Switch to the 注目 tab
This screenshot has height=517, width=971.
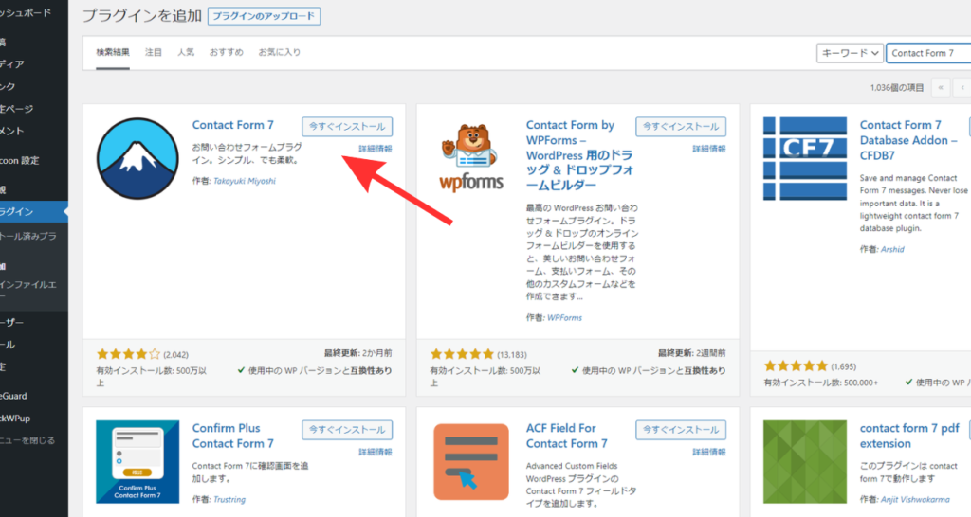(154, 53)
